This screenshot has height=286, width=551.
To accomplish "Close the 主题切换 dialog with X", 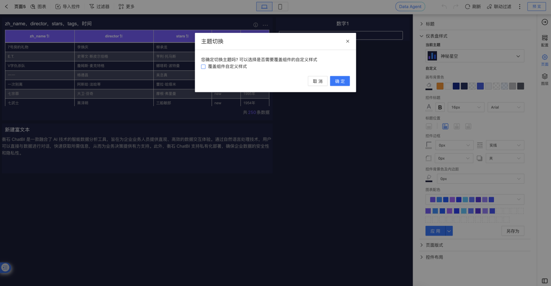I will [347, 41].
